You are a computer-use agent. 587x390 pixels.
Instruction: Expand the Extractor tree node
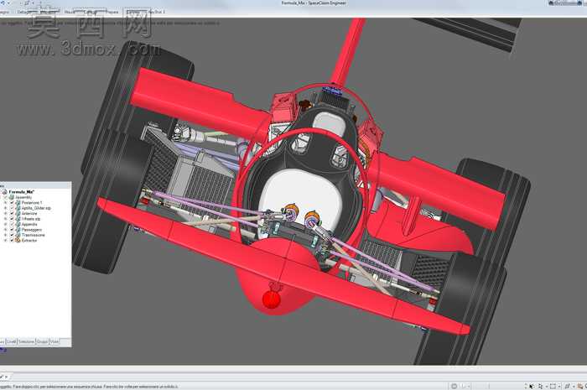pyautogui.click(x=6, y=240)
